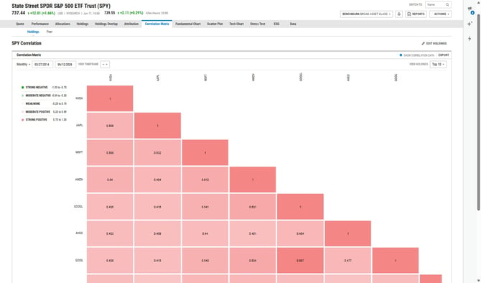Select the Correlation Matrix tab
This screenshot has width=481, height=283.
[157, 24]
